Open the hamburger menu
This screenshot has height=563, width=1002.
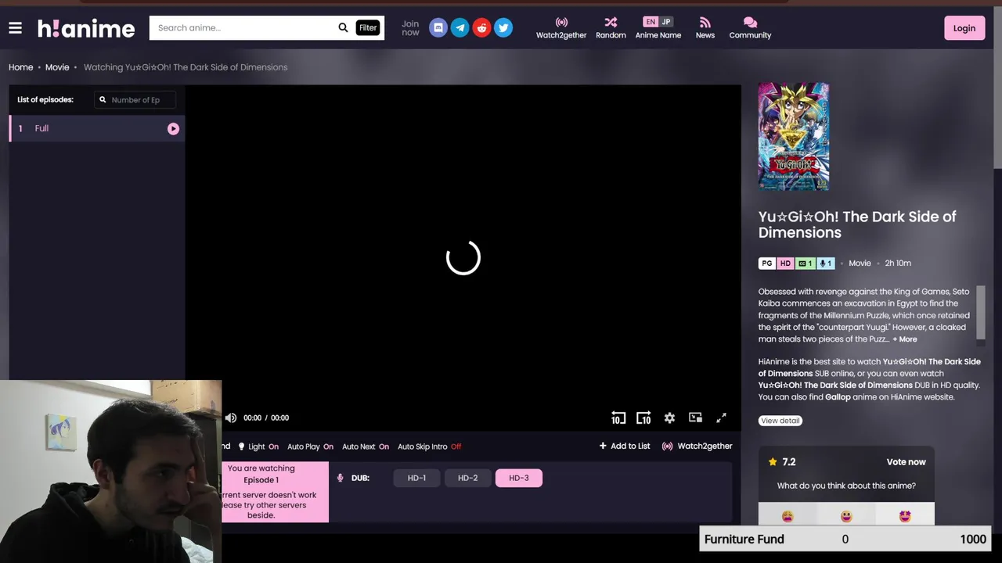pyautogui.click(x=15, y=28)
